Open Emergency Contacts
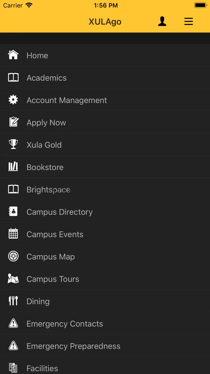 [65, 324]
